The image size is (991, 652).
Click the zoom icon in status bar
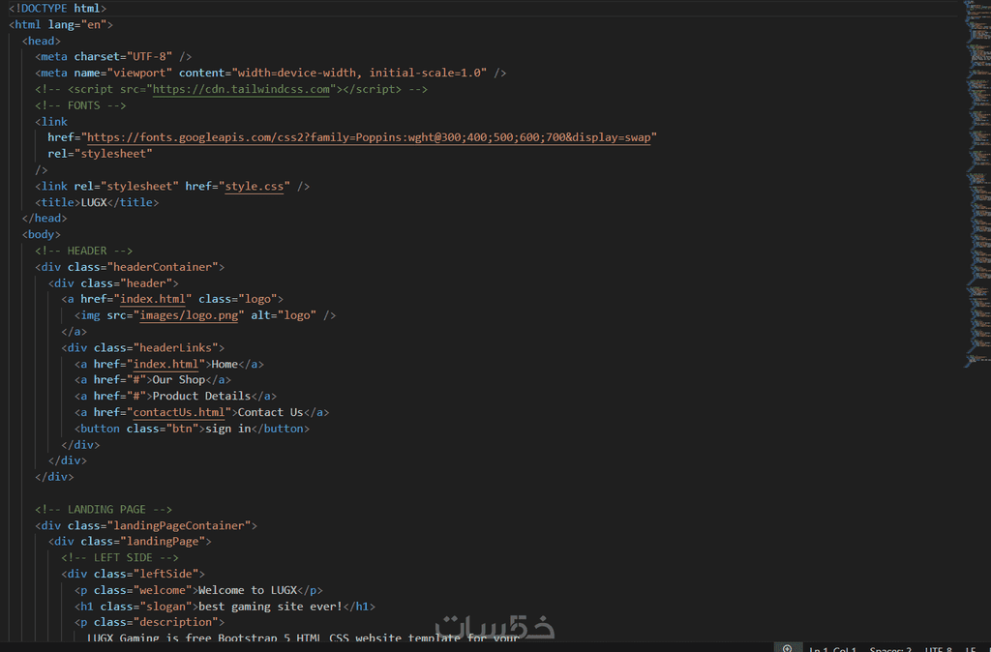point(787,648)
